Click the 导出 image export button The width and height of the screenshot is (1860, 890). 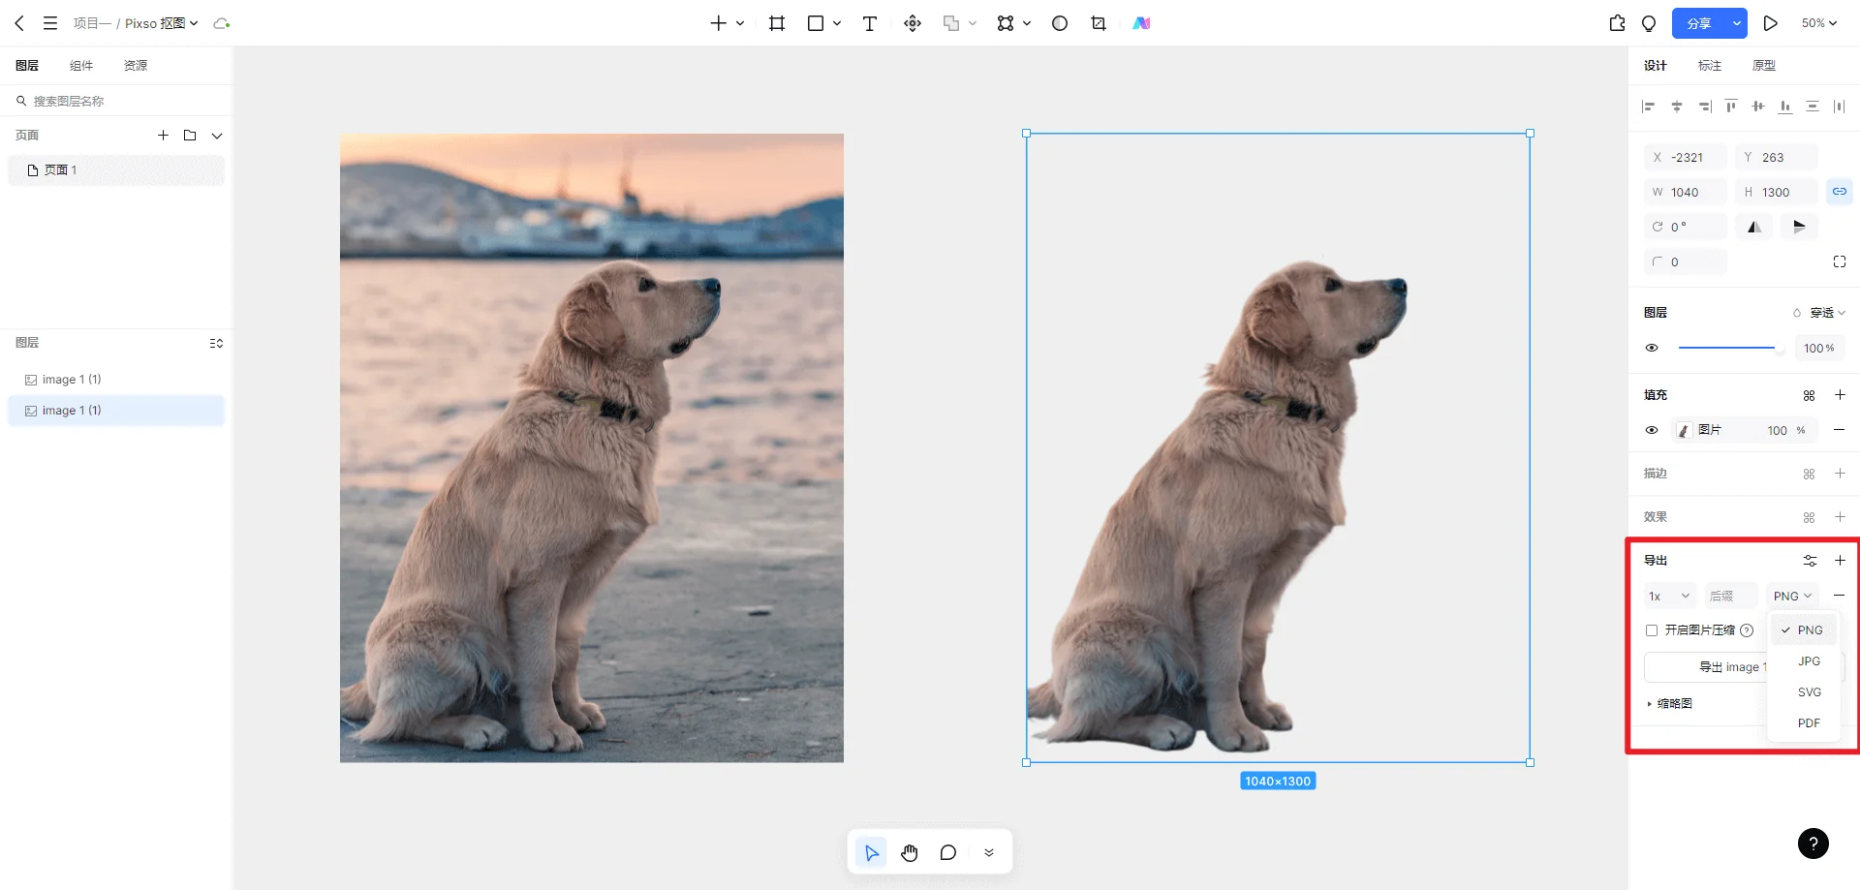tap(1707, 667)
